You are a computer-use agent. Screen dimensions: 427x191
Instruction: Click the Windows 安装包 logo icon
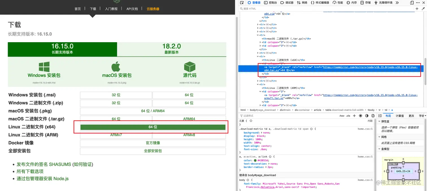point(44,67)
